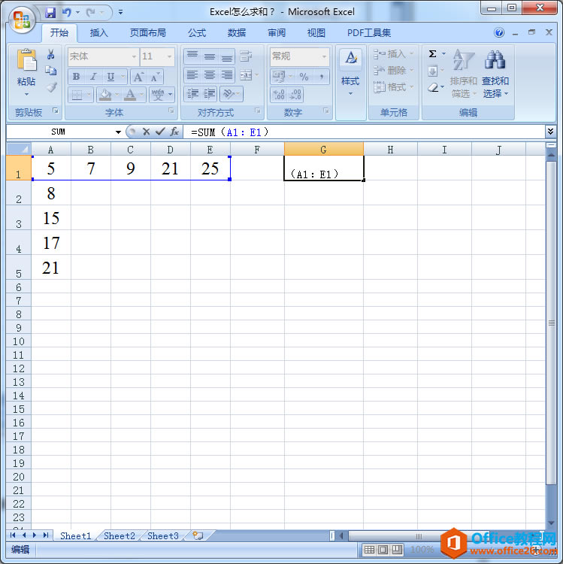Open Sort and Filter

464,74
